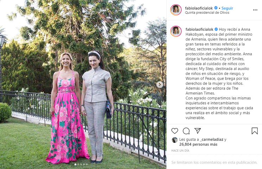This screenshot has width=262, height=169.
Task: Click the photo of the two women
Action: click(83, 84)
